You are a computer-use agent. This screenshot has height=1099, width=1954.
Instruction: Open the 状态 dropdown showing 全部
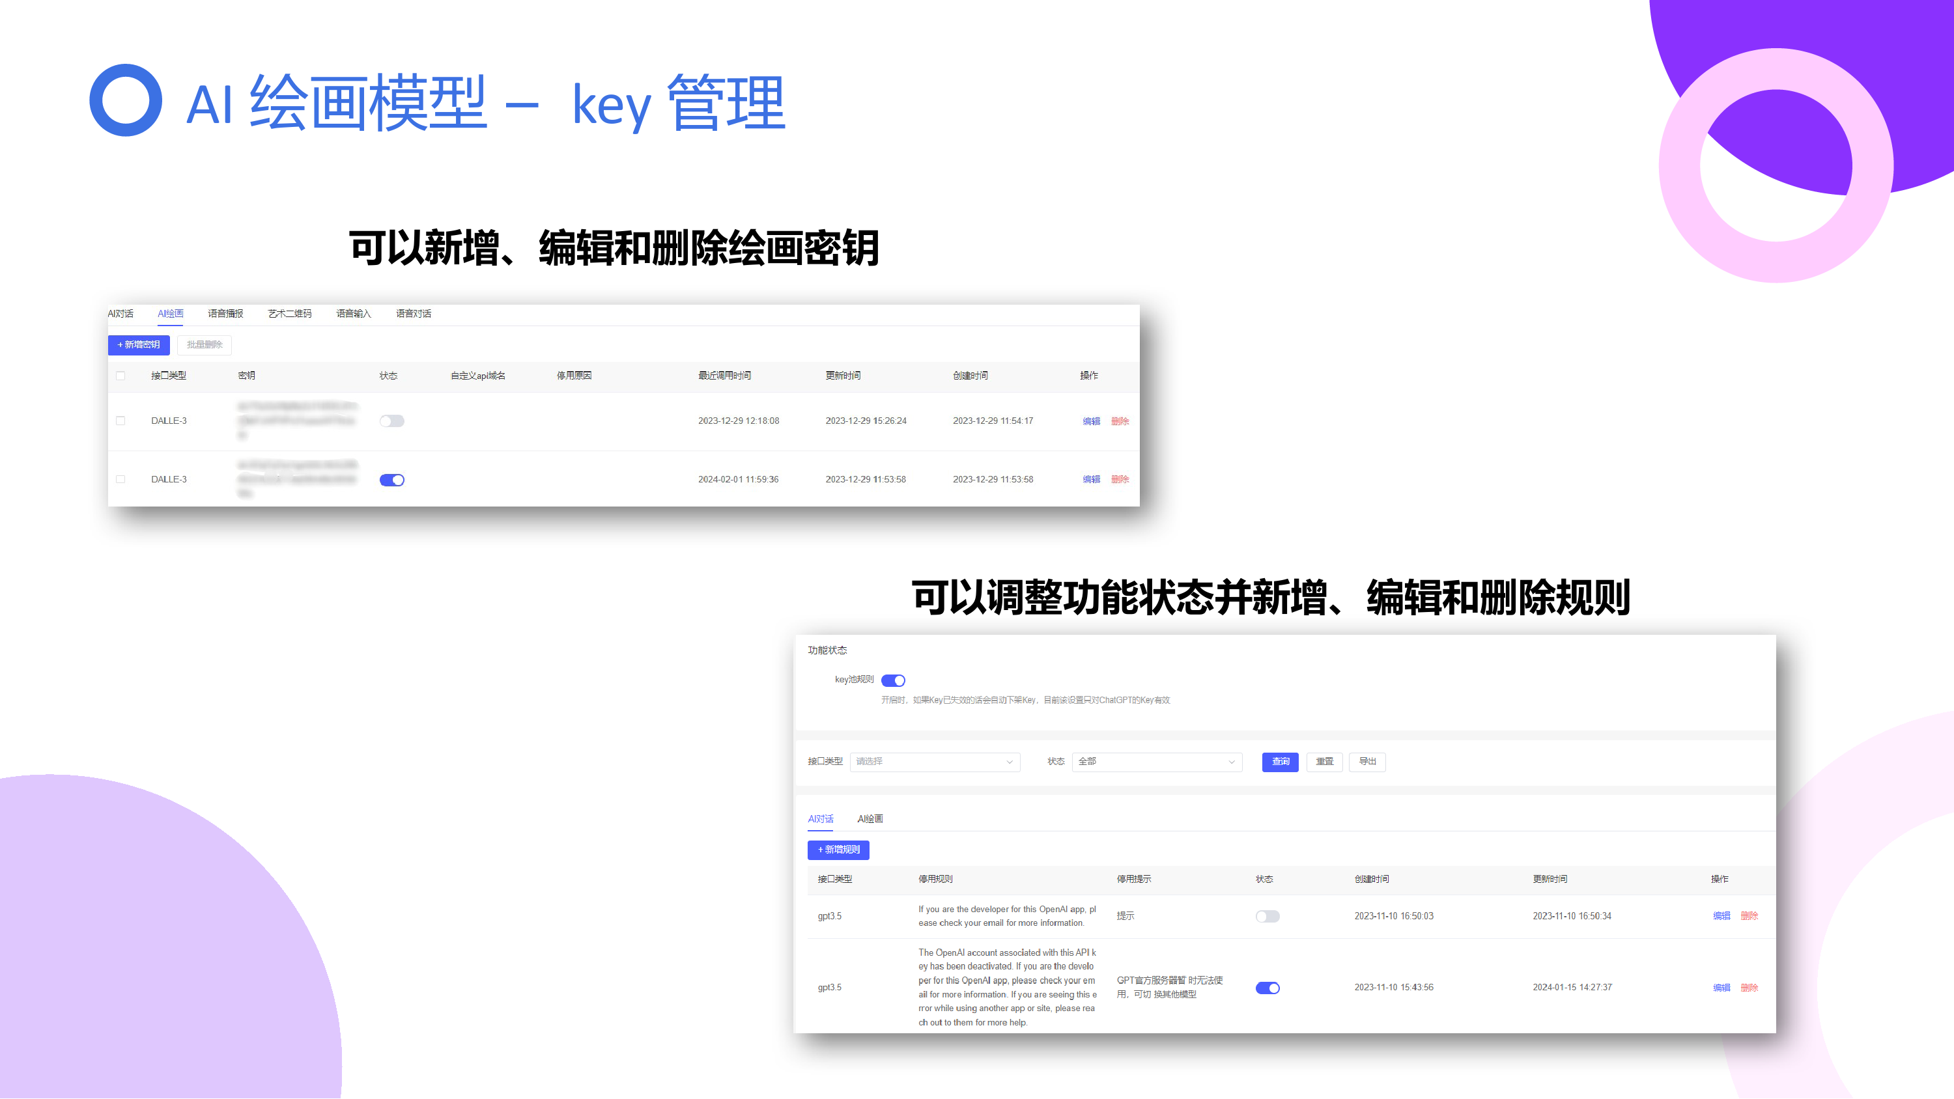pos(1156,762)
